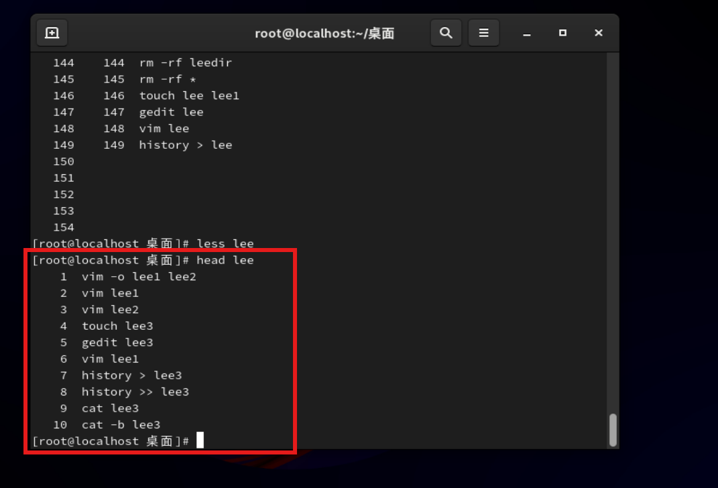
Task: Click line 6 'vim lee1'
Action: click(110, 359)
